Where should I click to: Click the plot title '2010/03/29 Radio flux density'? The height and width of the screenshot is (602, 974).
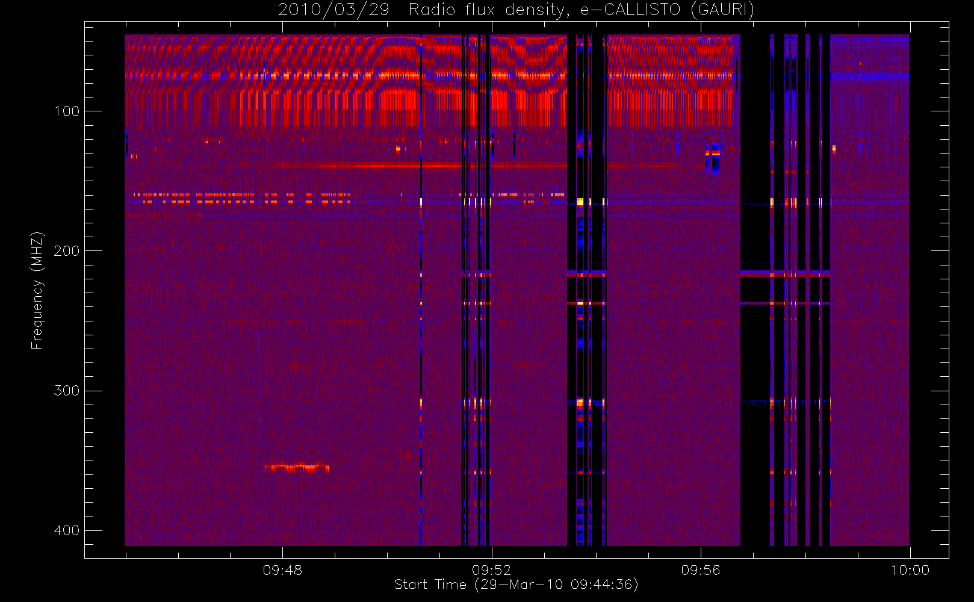[x=516, y=10]
